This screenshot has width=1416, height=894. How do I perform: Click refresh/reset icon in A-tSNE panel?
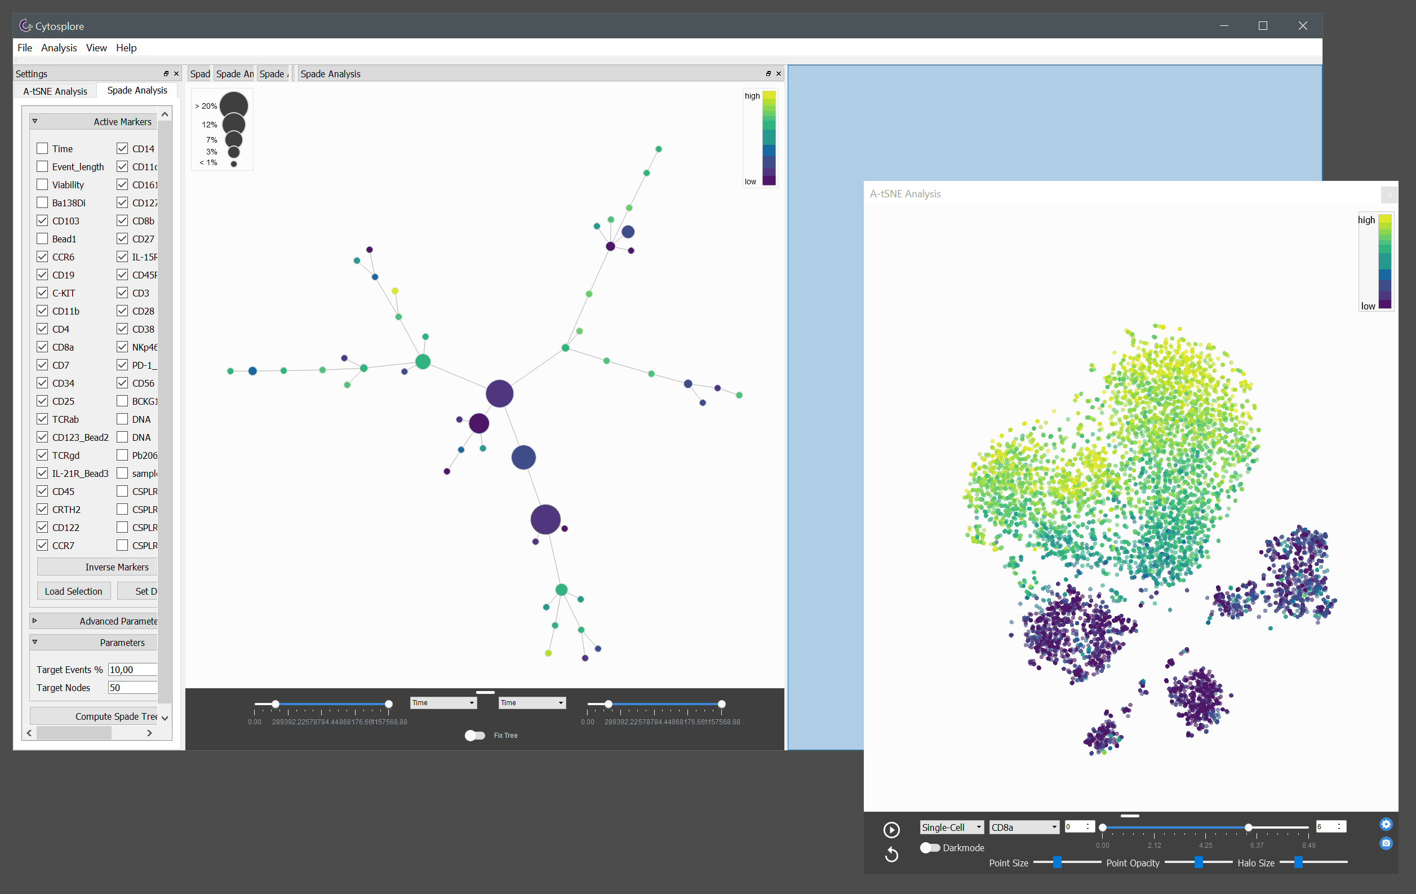coord(892,855)
